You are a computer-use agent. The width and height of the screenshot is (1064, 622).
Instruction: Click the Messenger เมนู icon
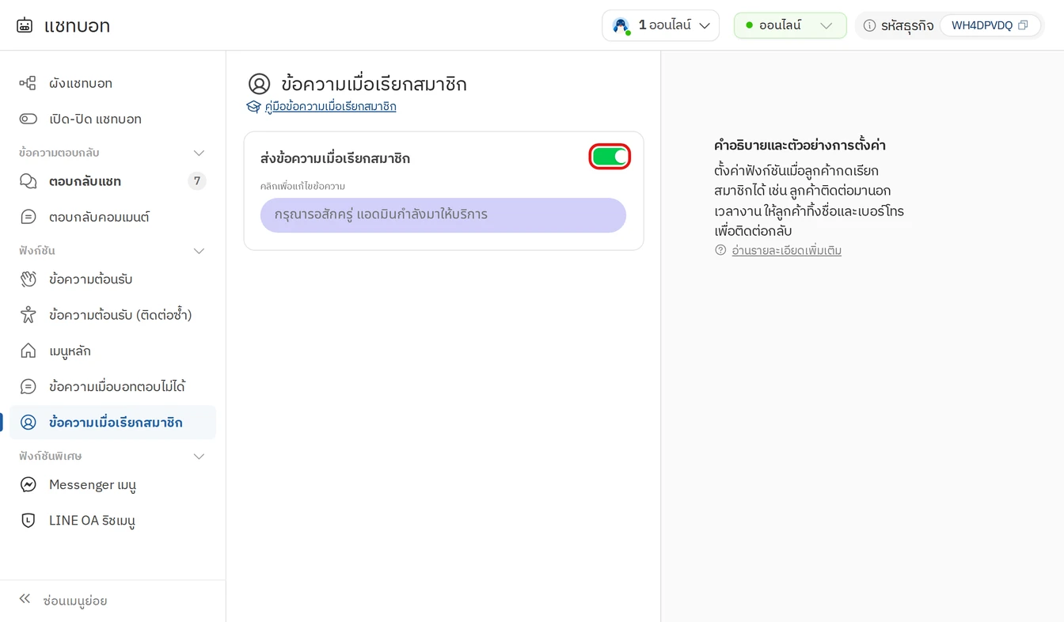(28, 484)
